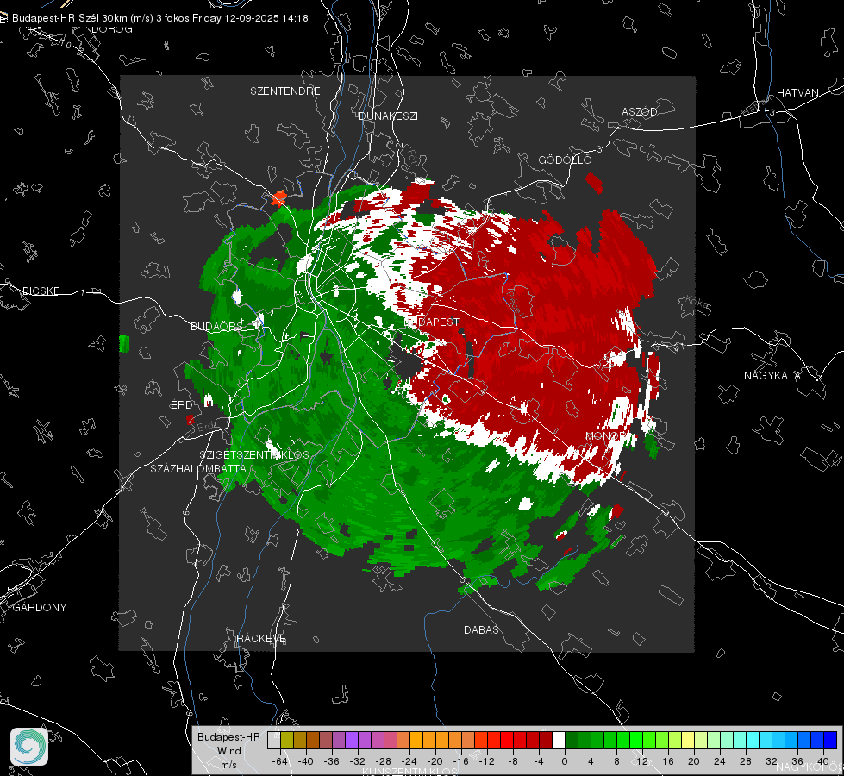
Task: Click the small orange echo northwest of Budapest
Action: tap(278, 197)
